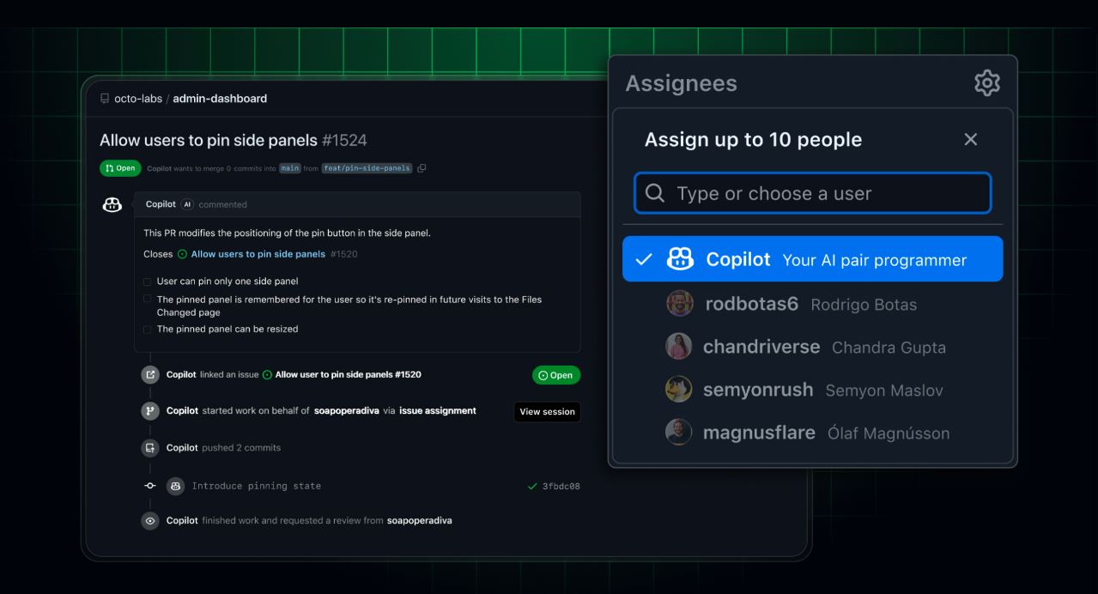Check 'The pinned panel can be resized'
The width and height of the screenshot is (1098, 594).
point(147,329)
